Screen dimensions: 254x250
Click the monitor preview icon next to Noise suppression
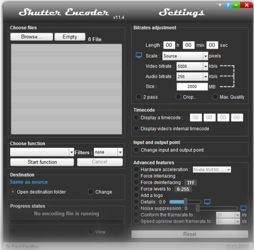[x=243, y=208]
